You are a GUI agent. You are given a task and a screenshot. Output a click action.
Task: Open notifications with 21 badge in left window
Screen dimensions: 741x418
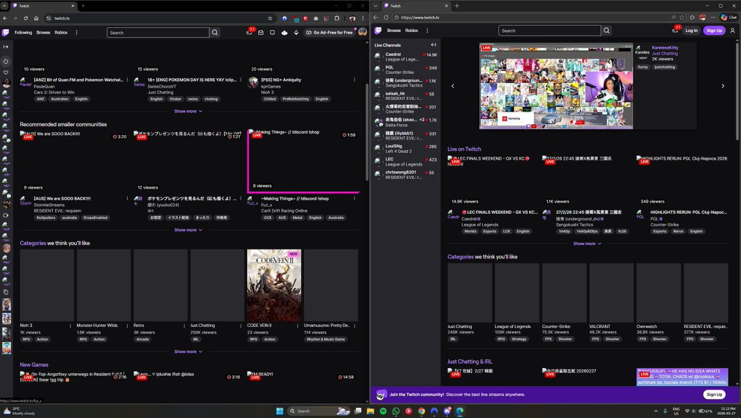point(249,32)
